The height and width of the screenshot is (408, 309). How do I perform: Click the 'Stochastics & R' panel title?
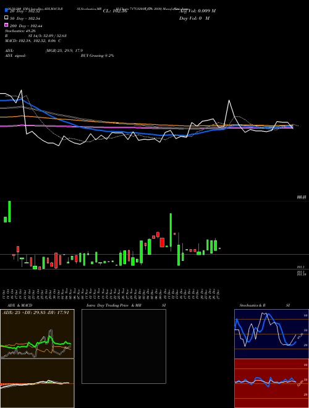pyautogui.click(x=252, y=305)
